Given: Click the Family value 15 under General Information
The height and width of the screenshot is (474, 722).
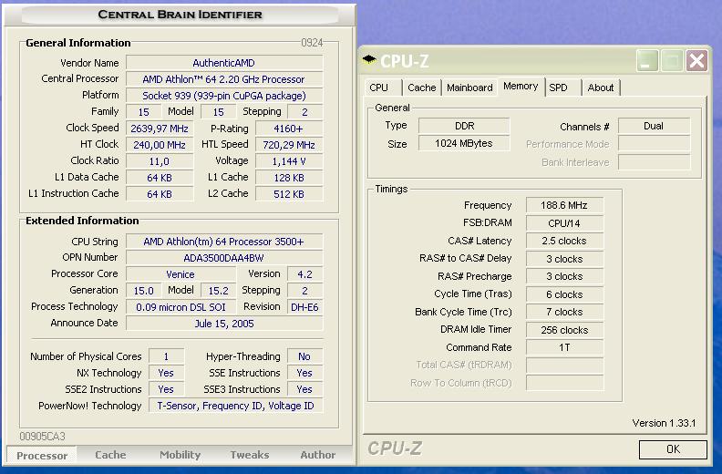Looking at the screenshot, I should click(144, 112).
